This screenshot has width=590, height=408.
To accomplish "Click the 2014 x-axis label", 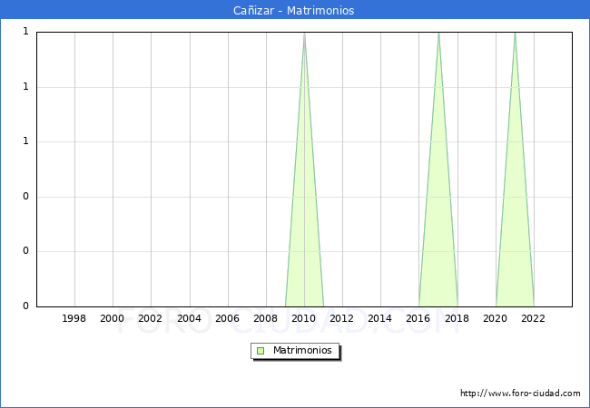I will click(379, 318).
